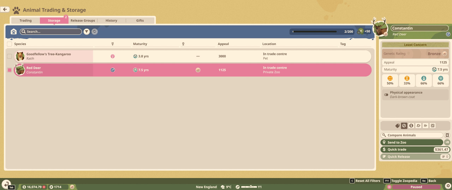The height and width of the screenshot is (190, 452).
Task: Open the Gifts tab
Action: (x=140, y=20)
